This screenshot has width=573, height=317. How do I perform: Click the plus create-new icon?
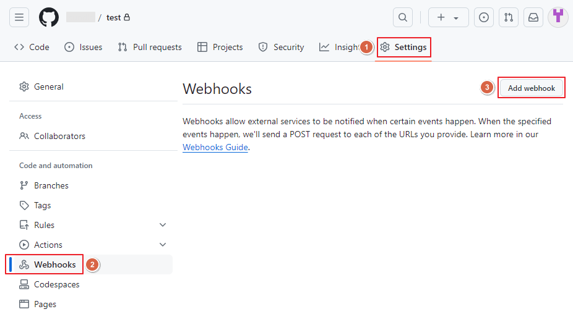click(x=441, y=17)
